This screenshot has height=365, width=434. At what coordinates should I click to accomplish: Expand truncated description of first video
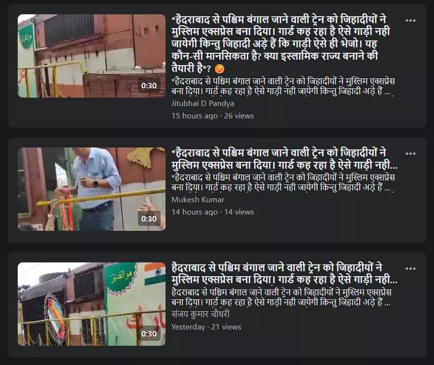point(283,86)
